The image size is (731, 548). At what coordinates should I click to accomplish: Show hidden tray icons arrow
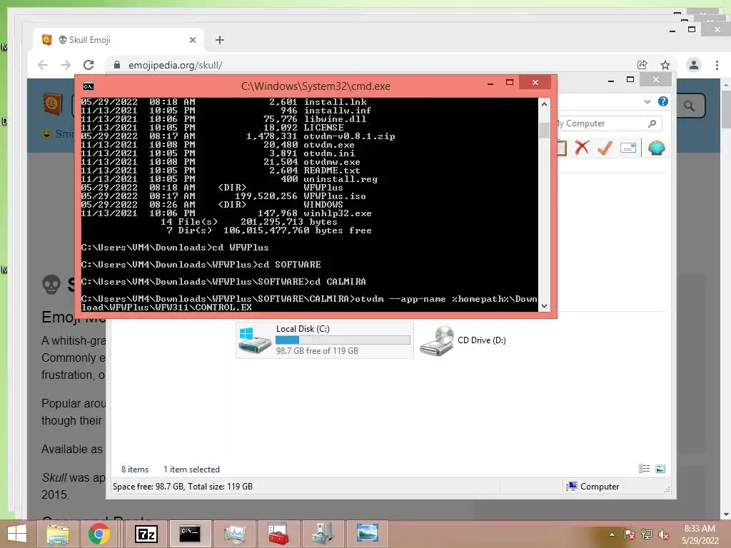612,534
